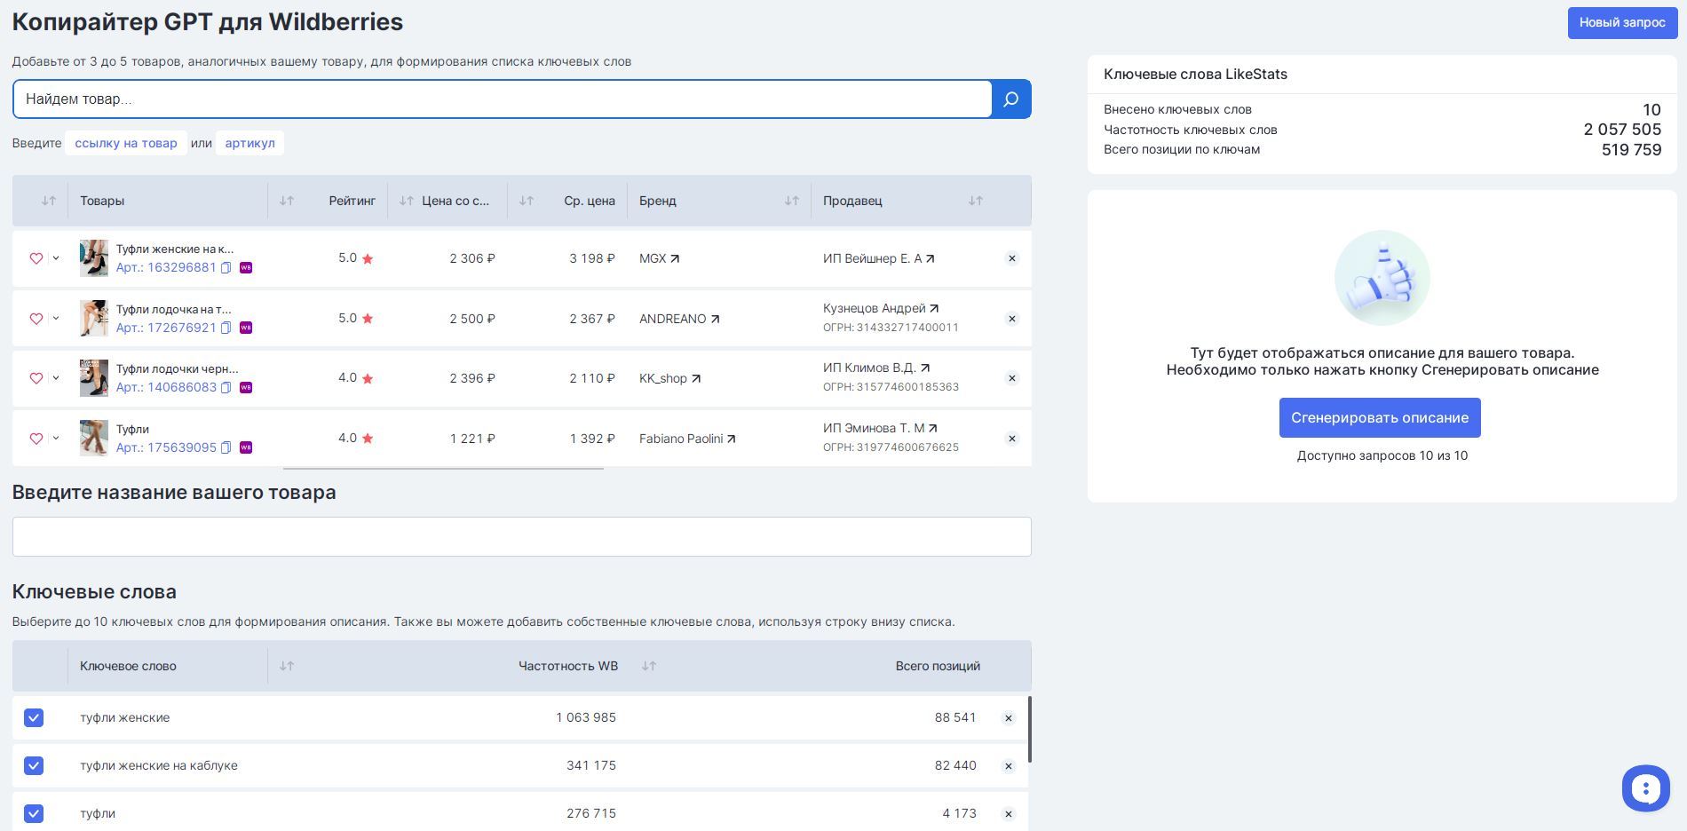Remove the Fabiano Paolini product row

pyautogui.click(x=1011, y=439)
